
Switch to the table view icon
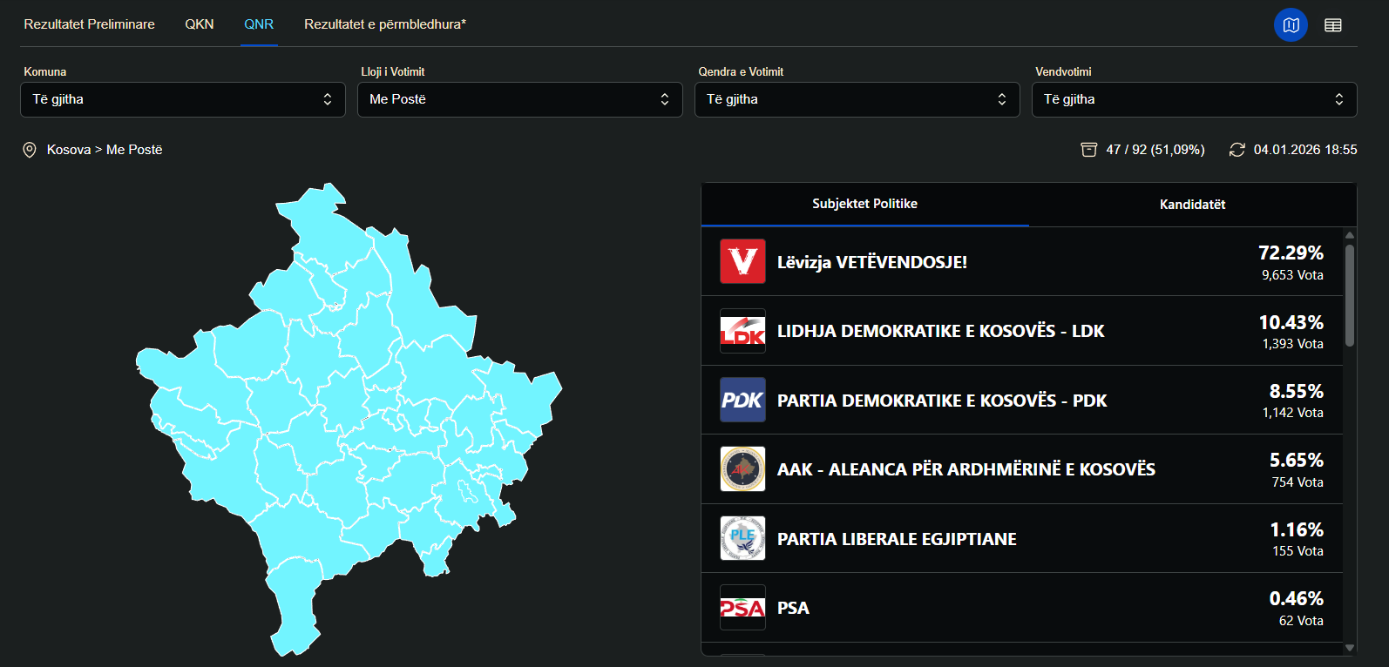point(1333,25)
